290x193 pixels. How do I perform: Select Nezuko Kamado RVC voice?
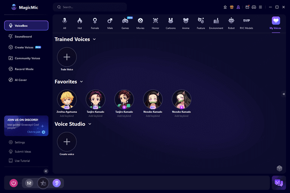click(x=153, y=100)
